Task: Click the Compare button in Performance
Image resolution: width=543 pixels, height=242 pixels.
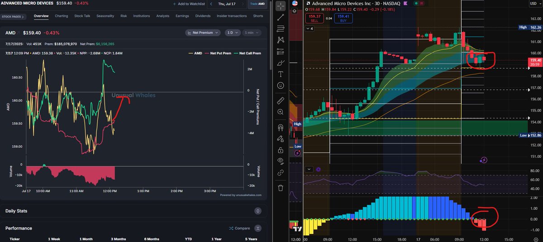Action: (239, 228)
